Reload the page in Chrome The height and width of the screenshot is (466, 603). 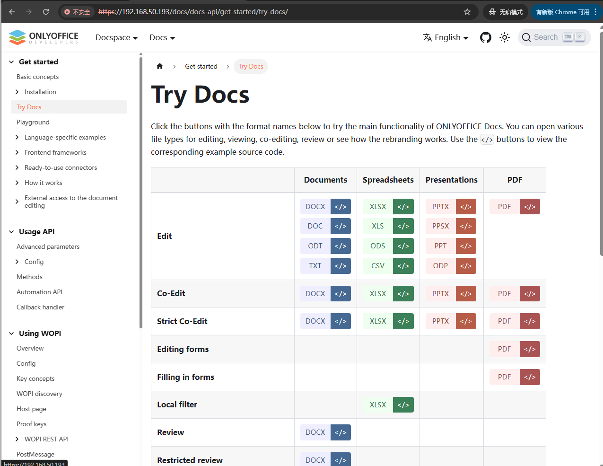[46, 12]
